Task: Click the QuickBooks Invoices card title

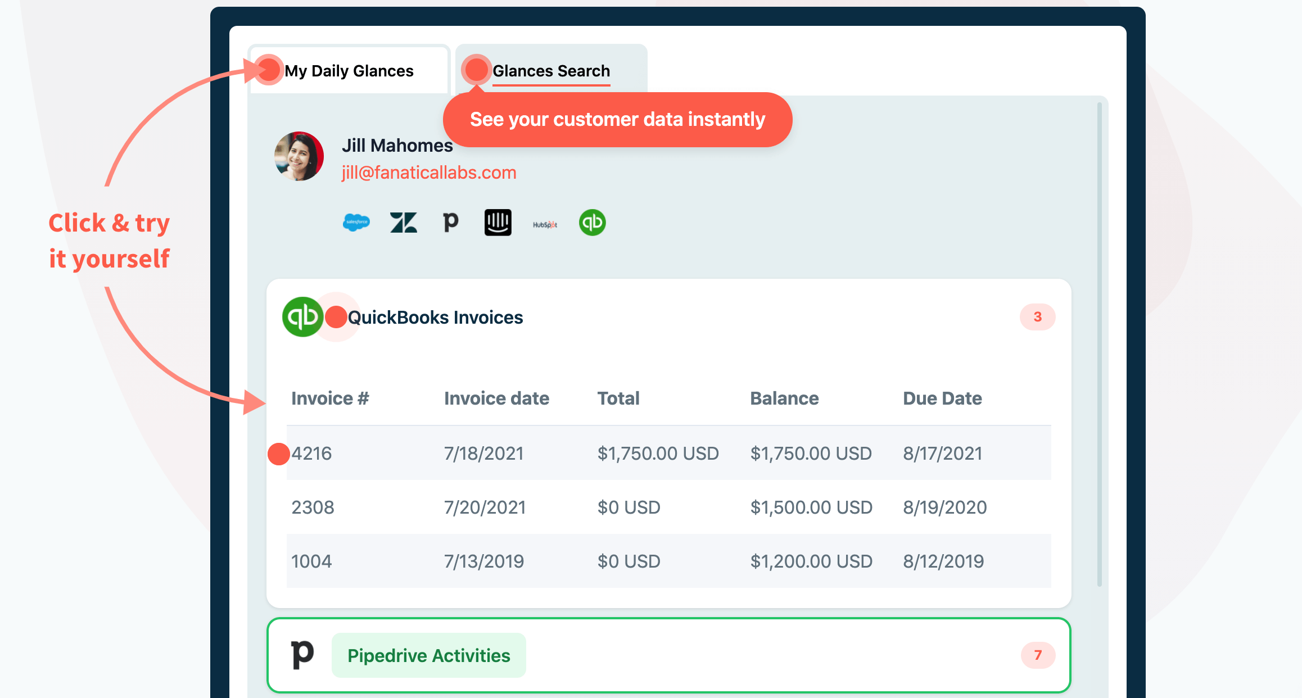Action: coord(435,318)
